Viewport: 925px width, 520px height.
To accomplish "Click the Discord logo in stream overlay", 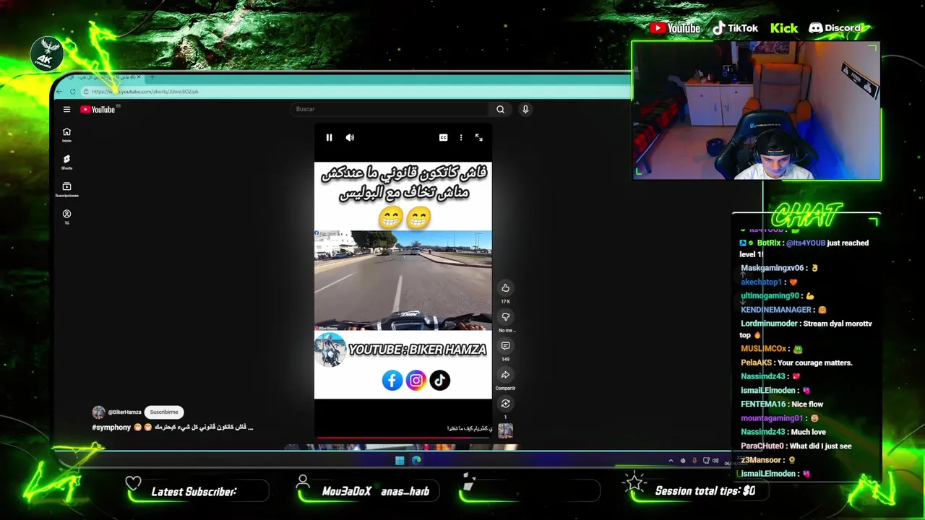I will (835, 28).
